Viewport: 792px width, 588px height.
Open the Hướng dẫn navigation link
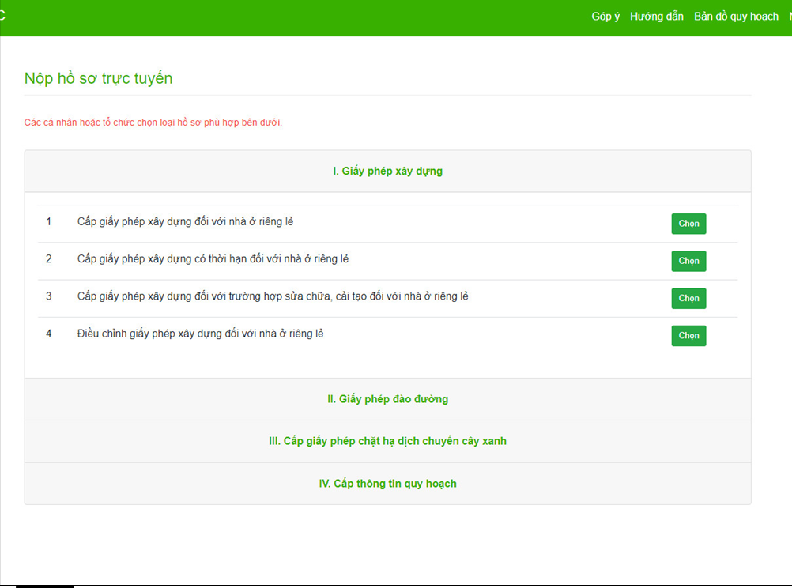(656, 17)
